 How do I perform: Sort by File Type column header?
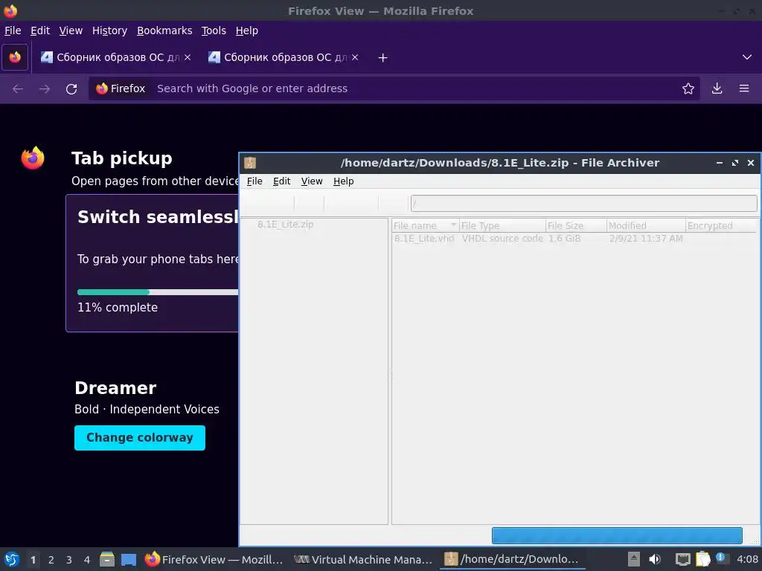tap(502, 226)
